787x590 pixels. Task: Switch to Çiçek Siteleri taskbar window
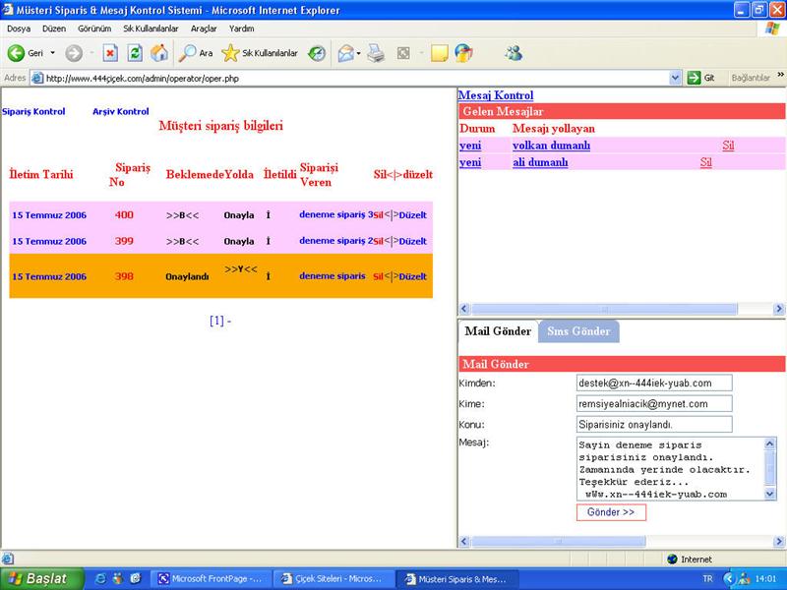click(x=333, y=579)
